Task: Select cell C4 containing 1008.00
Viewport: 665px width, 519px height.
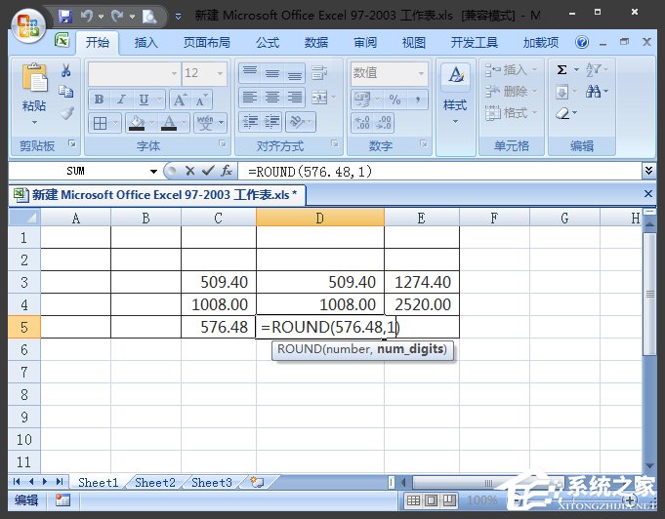Action: [218, 304]
